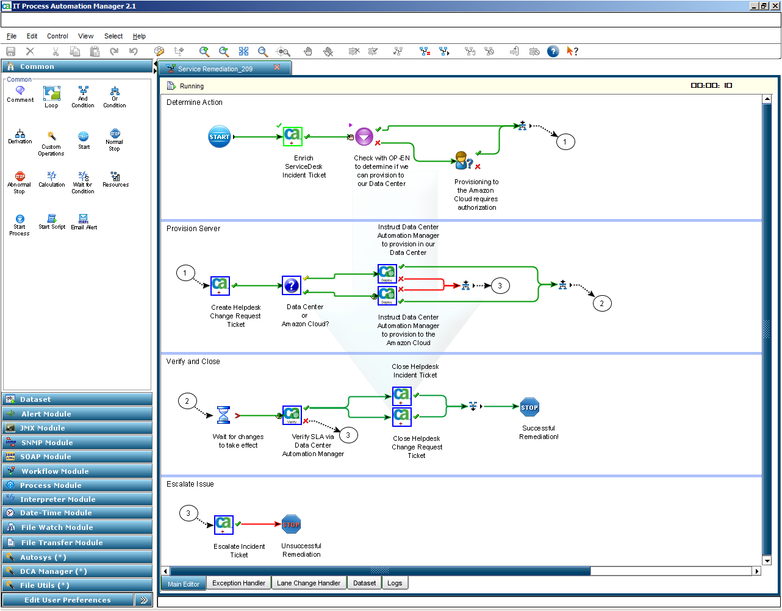Select the Start Process operator
This screenshot has width=782, height=611.
(20, 225)
